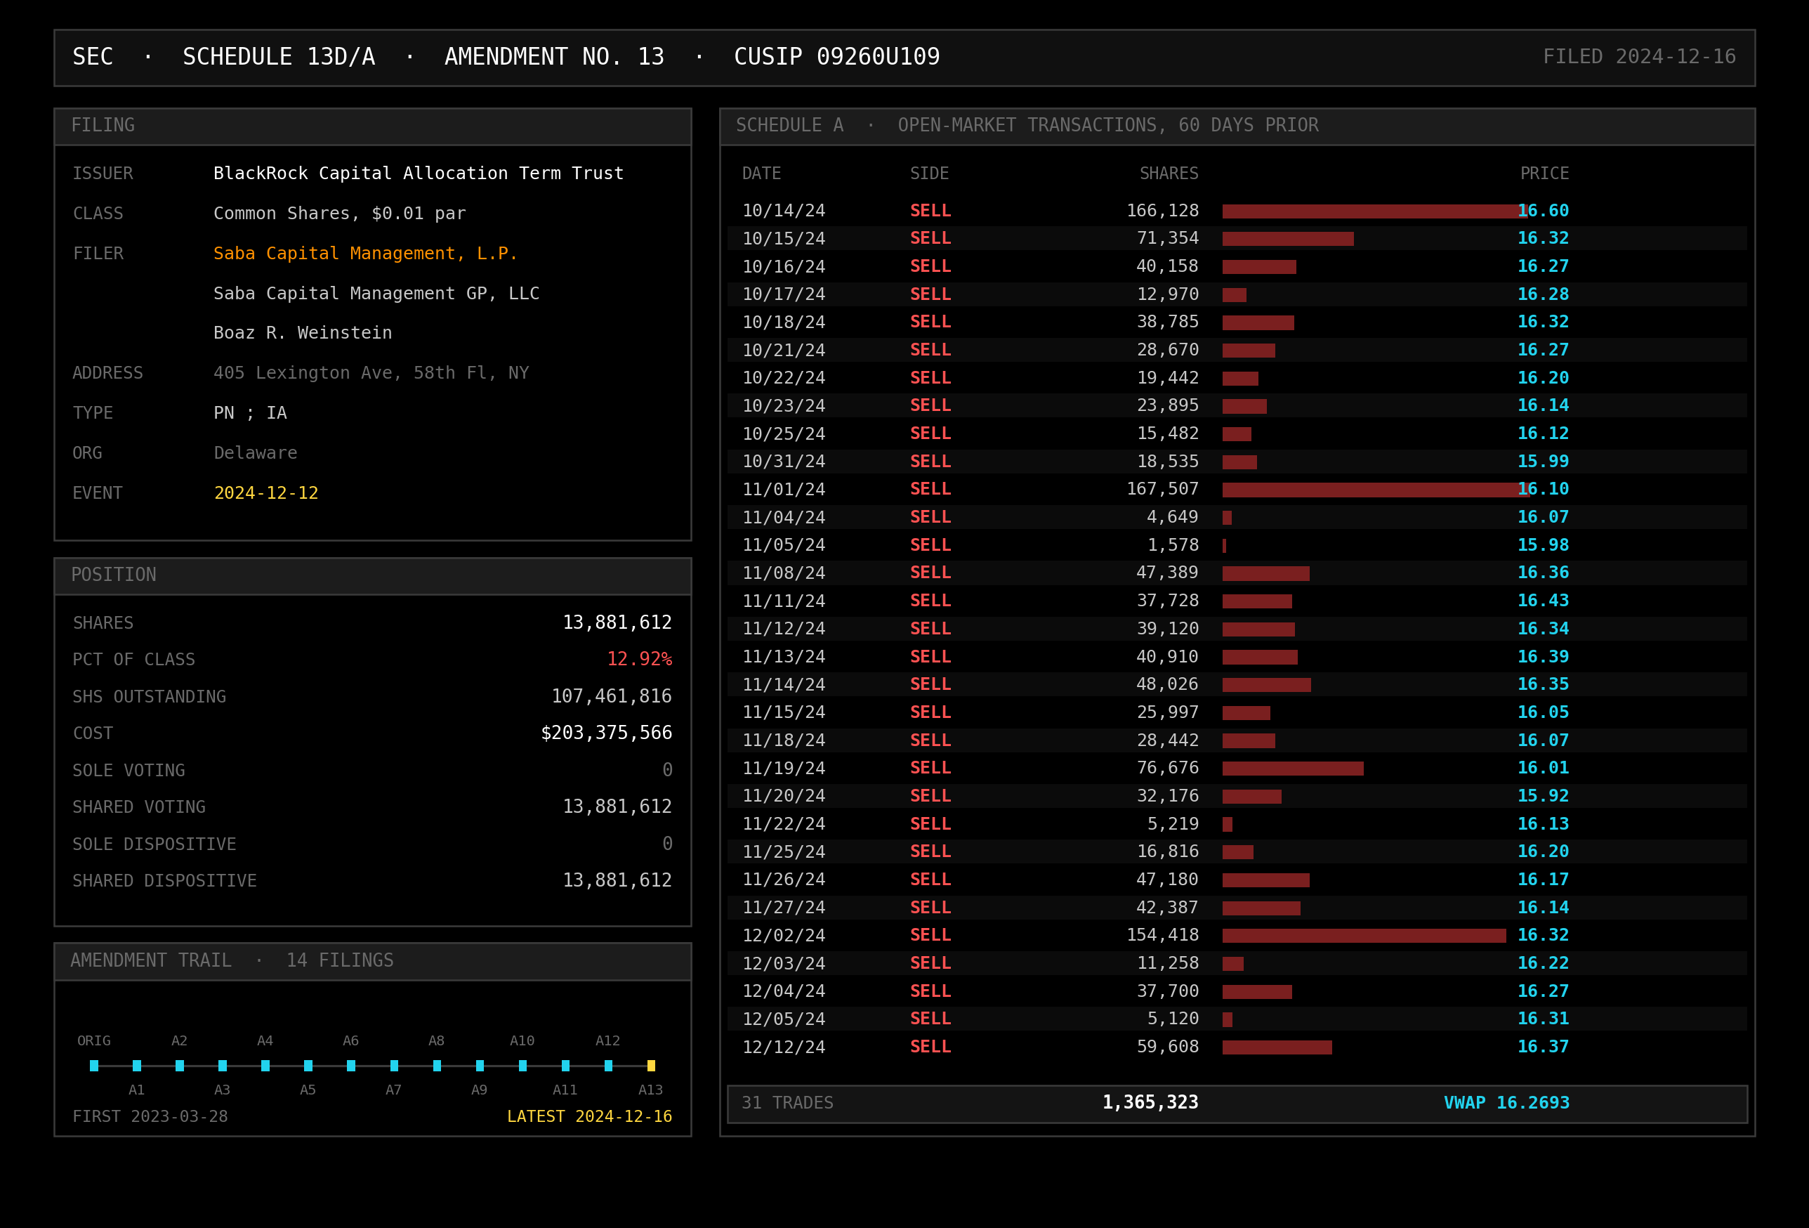Click FIRST 2023-03-28 label
The width and height of the screenshot is (1809, 1228).
(x=150, y=1116)
